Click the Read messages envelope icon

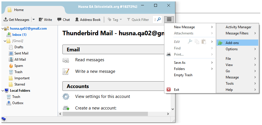point(66,60)
